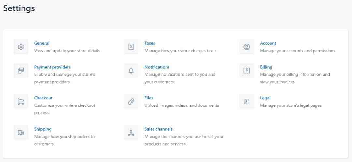Viewport: 352px width, 162px height.
Task: Click the Legal document icon
Action: click(247, 102)
